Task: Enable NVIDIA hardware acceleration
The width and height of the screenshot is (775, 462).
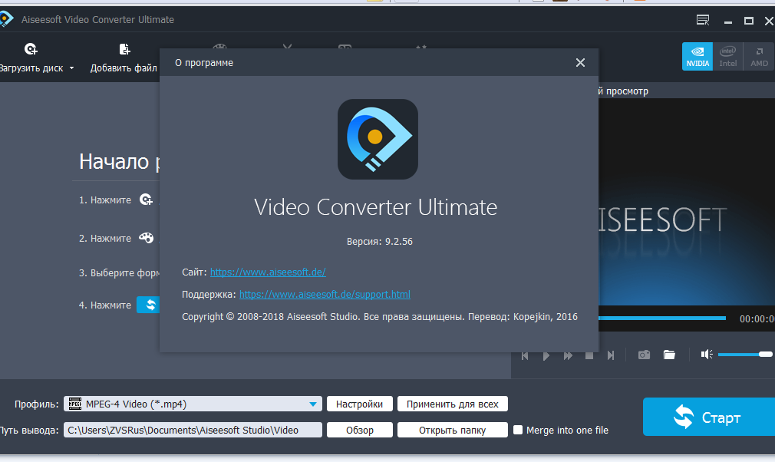Action: coord(697,56)
